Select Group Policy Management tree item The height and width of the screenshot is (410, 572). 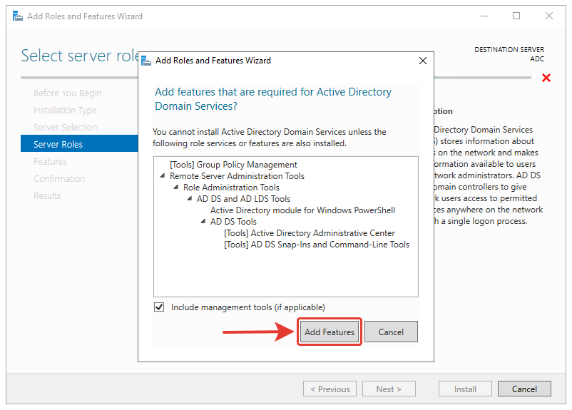pyautogui.click(x=233, y=165)
